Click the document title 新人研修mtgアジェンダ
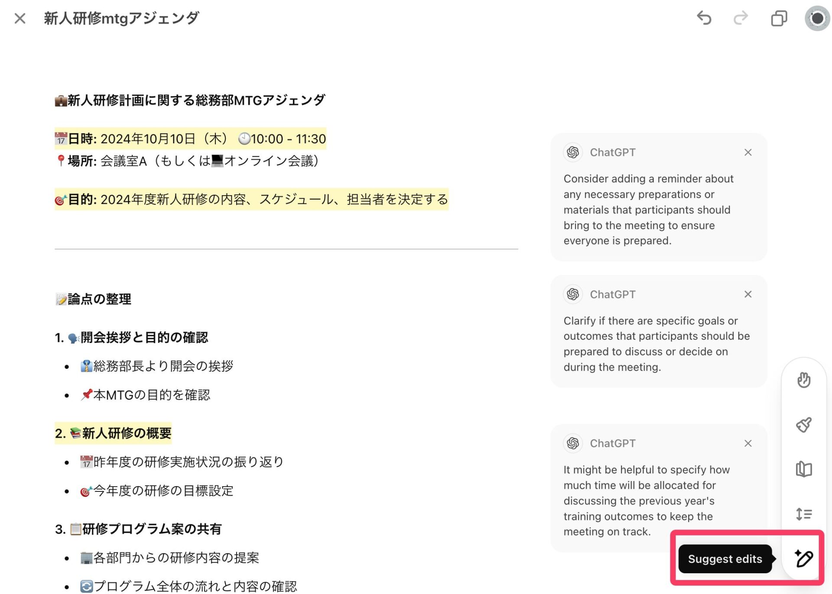The width and height of the screenshot is (832, 594). [x=121, y=18]
